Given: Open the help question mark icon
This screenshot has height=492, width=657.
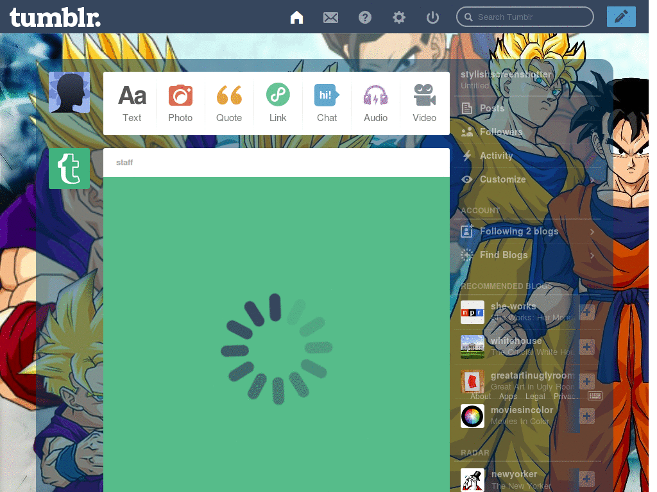Looking at the screenshot, I should tap(365, 17).
